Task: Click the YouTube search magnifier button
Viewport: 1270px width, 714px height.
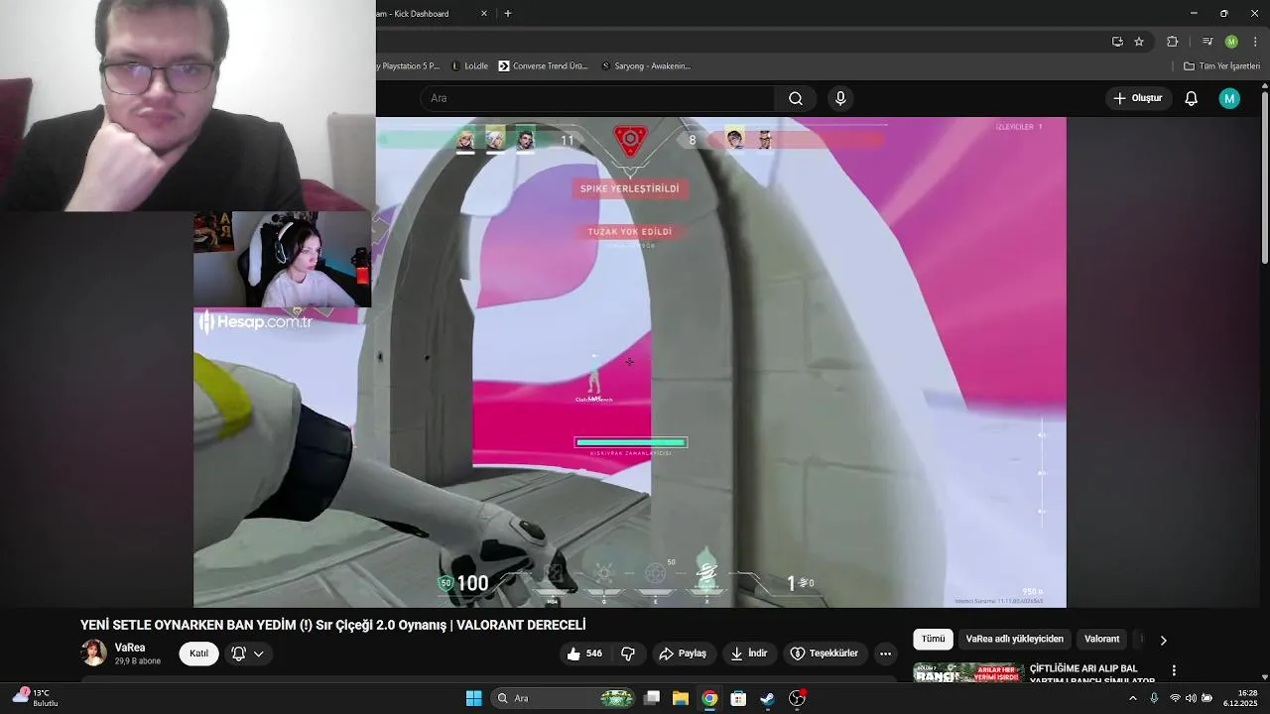Action: (x=795, y=98)
